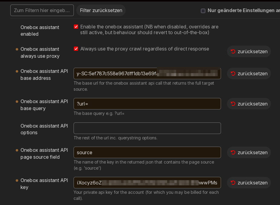The width and height of the screenshot is (280, 205).
Task: Click the changed-setting dot beside API key
Action: click(17, 181)
